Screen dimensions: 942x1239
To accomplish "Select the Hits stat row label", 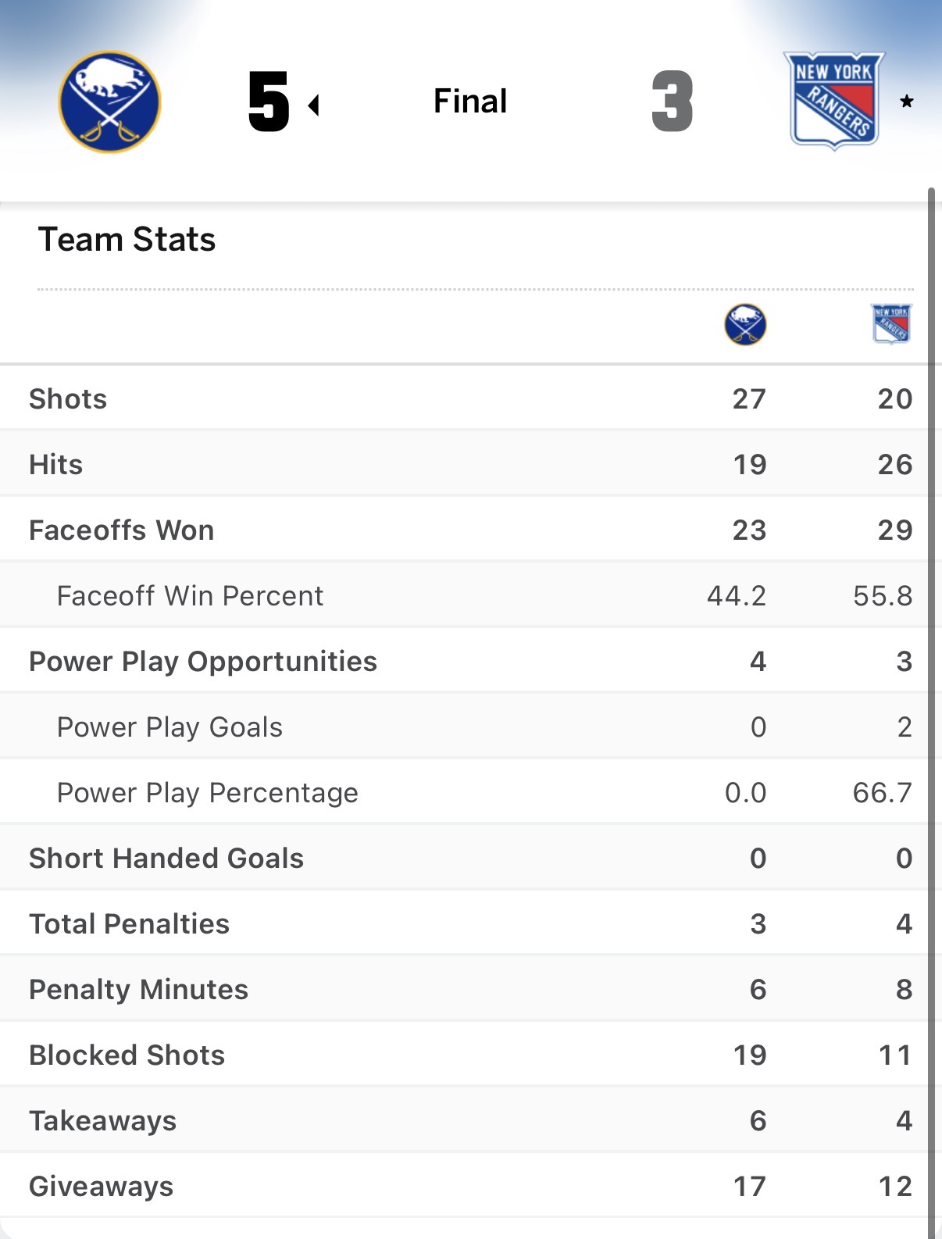I will pyautogui.click(x=55, y=464).
